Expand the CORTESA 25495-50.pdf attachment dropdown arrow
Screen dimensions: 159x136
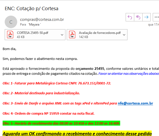(62, 35)
